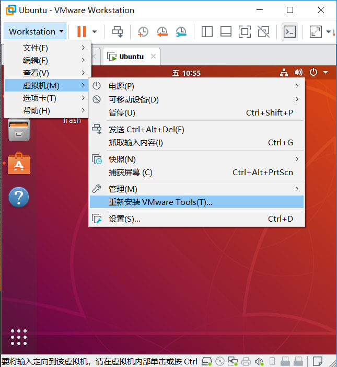
Task: Open the 选项卡(T) menu item
Action: [x=46, y=98]
